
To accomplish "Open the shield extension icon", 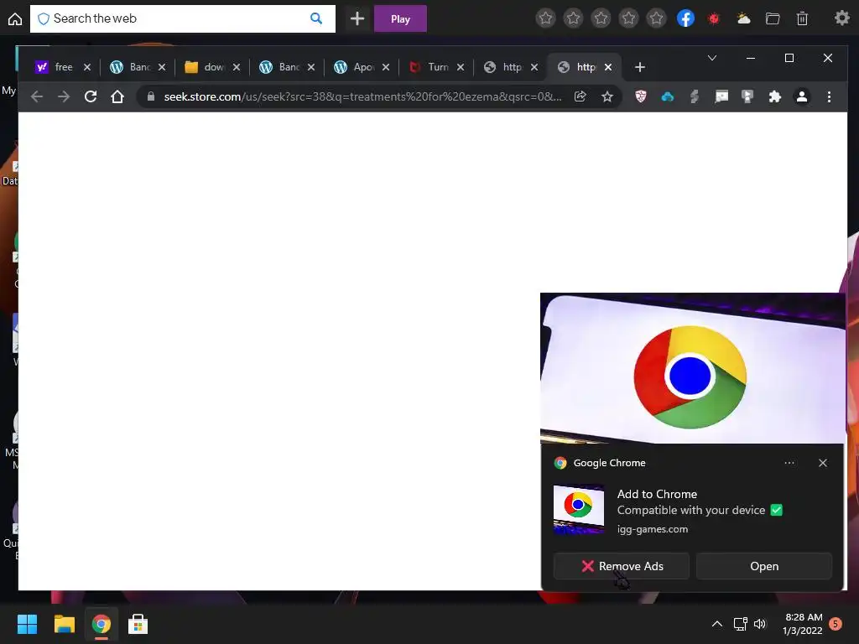I will pyautogui.click(x=640, y=97).
